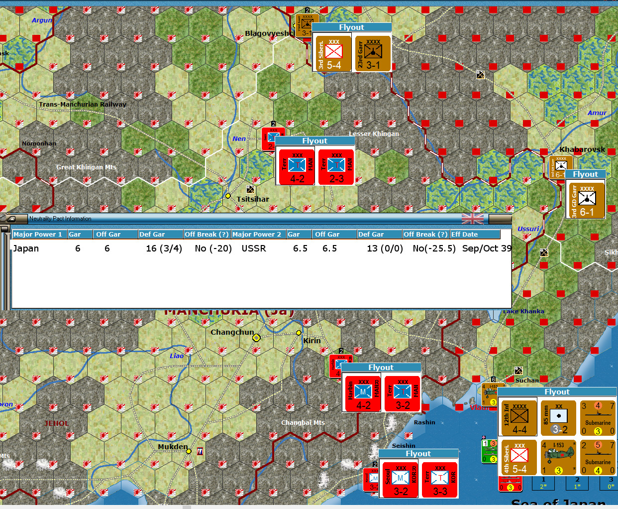Pick the 12th Inf 4-4 army unit

pyautogui.click(x=519, y=418)
